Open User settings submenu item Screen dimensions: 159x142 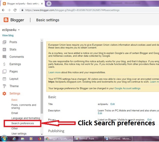pyautogui.click(x=19, y=134)
